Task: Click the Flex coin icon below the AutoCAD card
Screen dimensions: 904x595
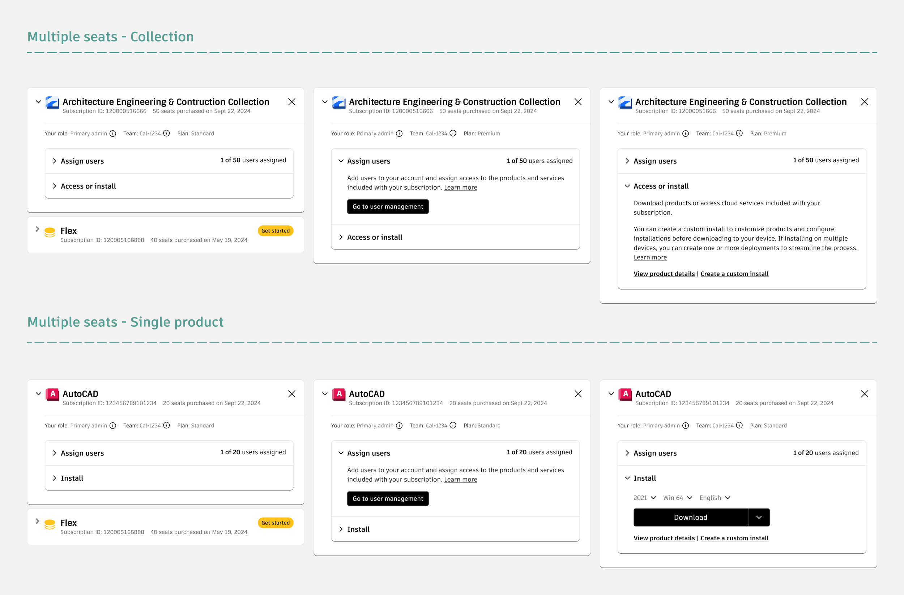Action: click(x=50, y=524)
